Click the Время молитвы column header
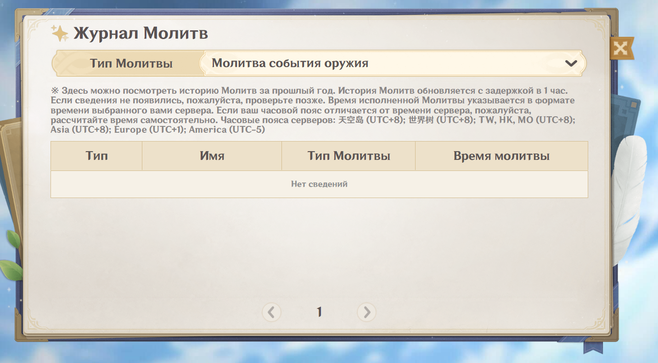 click(501, 156)
